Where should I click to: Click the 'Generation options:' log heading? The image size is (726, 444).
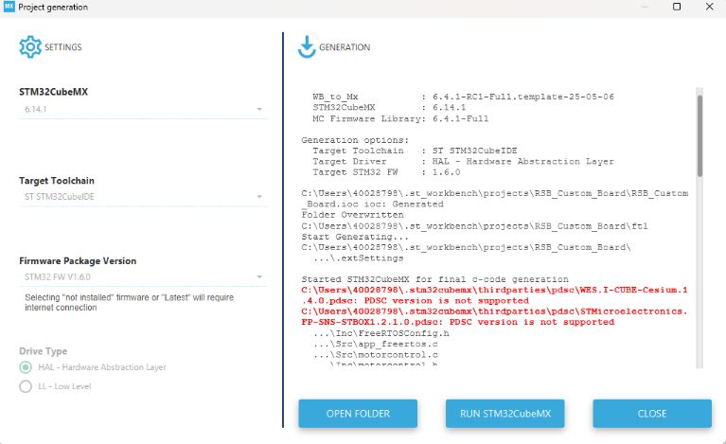(355, 140)
